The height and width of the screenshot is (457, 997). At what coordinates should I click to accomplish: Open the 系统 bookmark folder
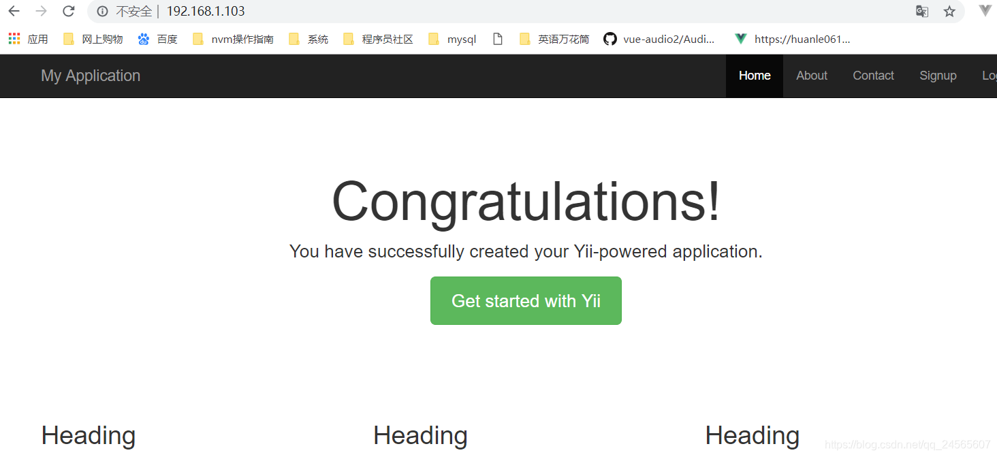pos(308,40)
